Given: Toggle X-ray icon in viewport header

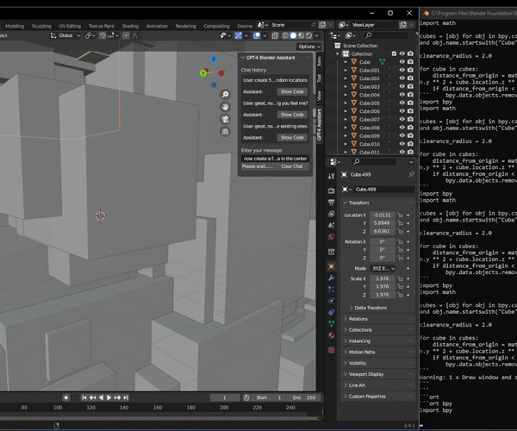Looking at the screenshot, I should click(275, 35).
